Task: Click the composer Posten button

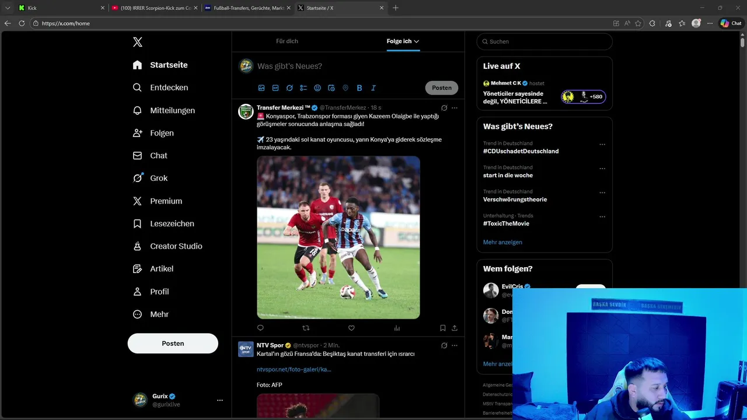Action: (442, 88)
